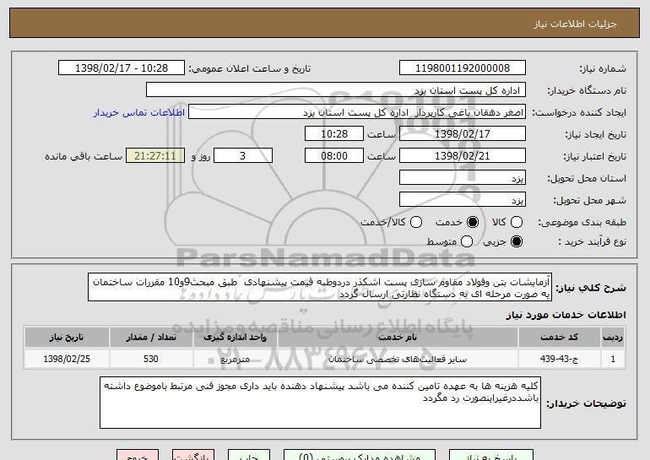650x460 pixels.
Task: Click the واحد اندازه گیری column header
Action: (235, 338)
